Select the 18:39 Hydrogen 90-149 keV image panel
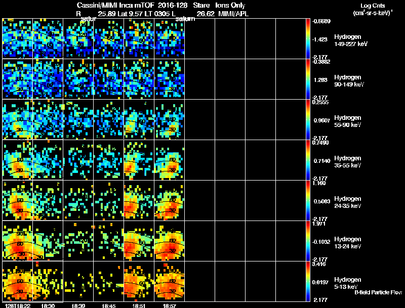Viewport: 405px width, 308px height. point(78,79)
